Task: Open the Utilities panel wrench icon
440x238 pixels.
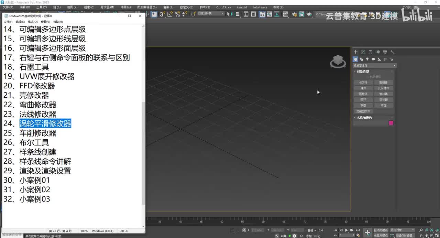Action: coord(392,52)
